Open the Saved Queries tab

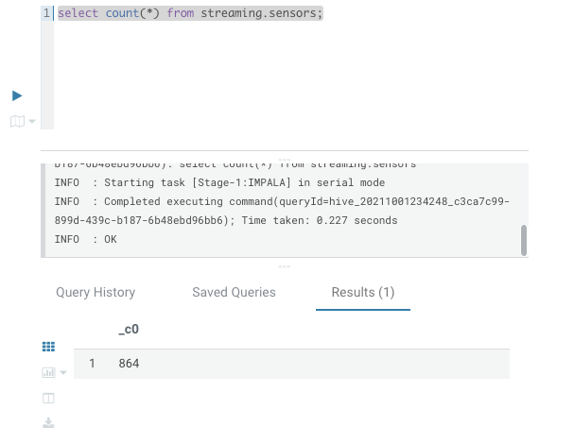(234, 292)
